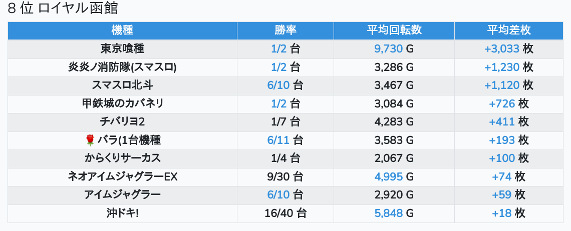Click からくりサーカス machine name

[x=122, y=158]
